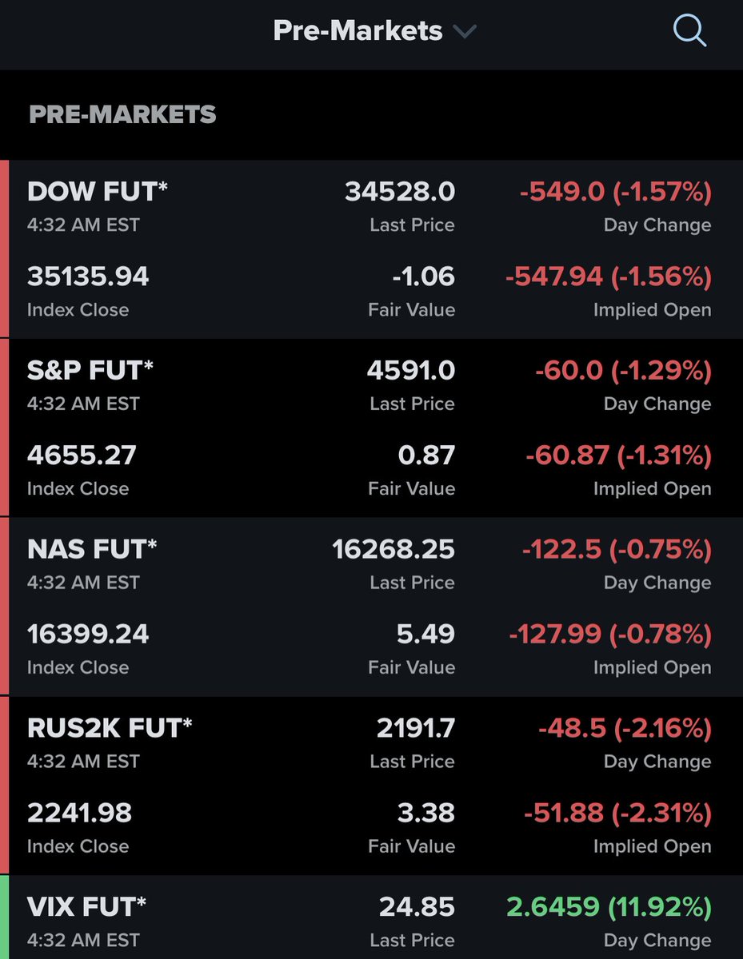Tap NAS fair value 5.49
This screenshot has width=743, height=959.
click(426, 635)
